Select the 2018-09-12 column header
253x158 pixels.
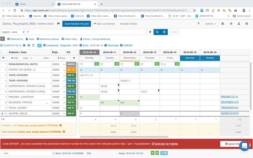pyautogui.click(x=130, y=52)
